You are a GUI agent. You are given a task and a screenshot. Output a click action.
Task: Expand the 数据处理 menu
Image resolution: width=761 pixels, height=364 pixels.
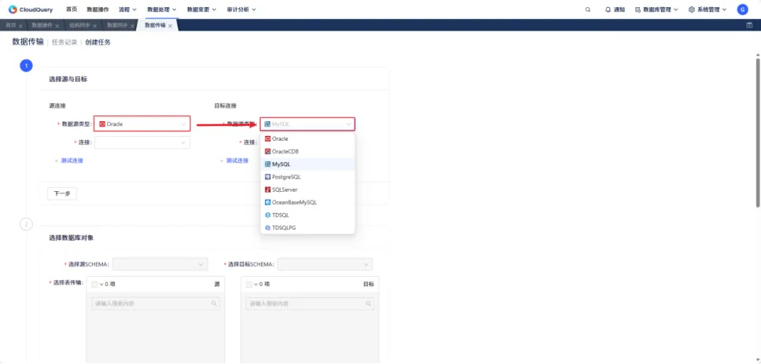[162, 9]
